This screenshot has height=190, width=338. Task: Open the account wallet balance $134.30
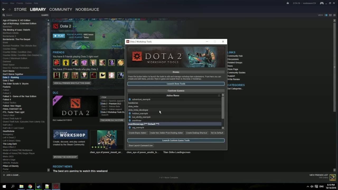(x=297, y=3)
